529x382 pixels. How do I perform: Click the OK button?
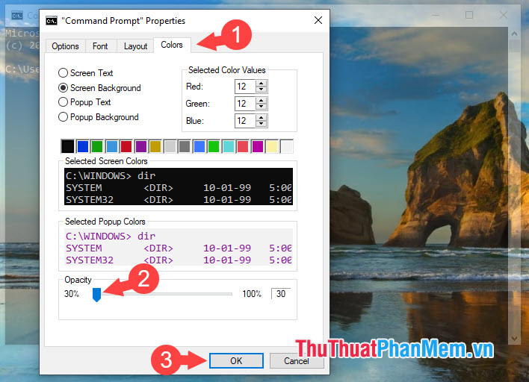pyautogui.click(x=236, y=361)
